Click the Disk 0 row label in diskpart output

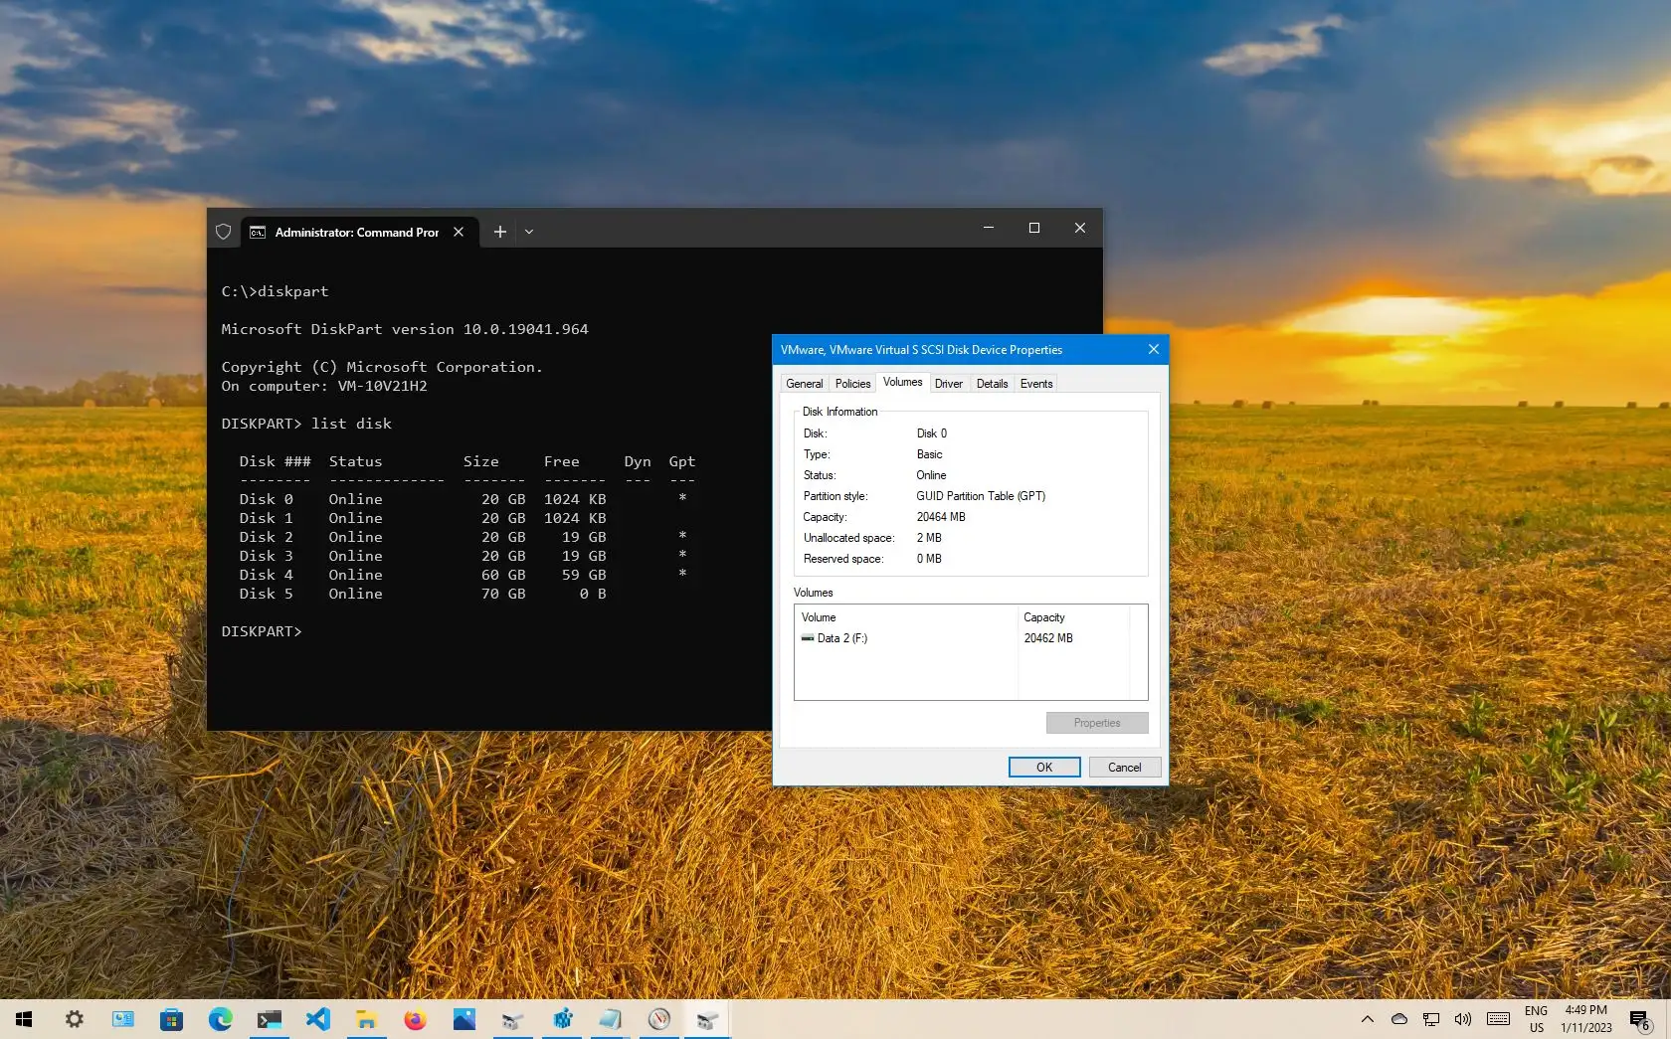pos(266,499)
